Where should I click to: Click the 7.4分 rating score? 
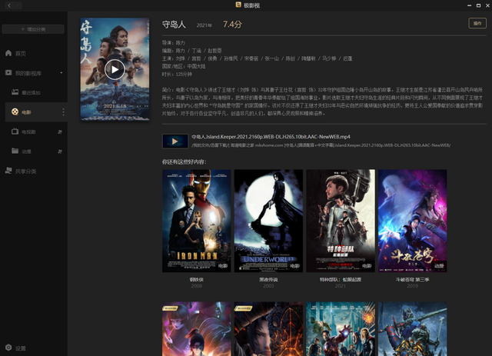pyautogui.click(x=232, y=25)
